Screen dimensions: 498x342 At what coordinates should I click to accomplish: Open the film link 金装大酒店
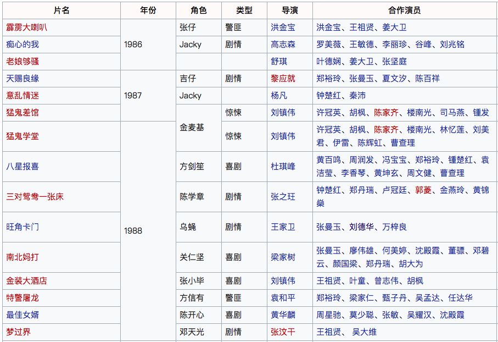(x=26, y=281)
